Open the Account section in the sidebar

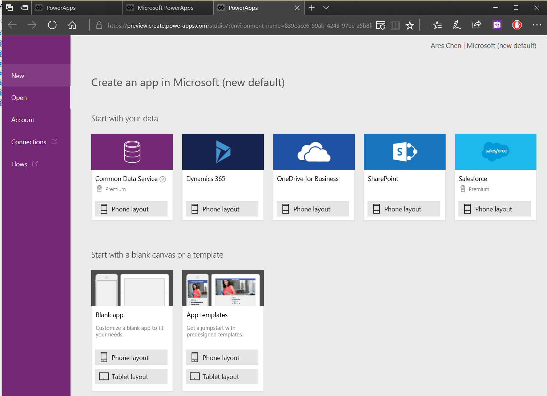pos(23,120)
